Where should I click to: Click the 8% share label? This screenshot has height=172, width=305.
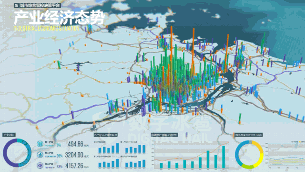pos(59,145)
